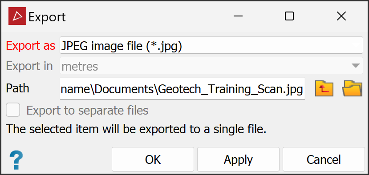Click inside the Path text field

tap(182, 88)
